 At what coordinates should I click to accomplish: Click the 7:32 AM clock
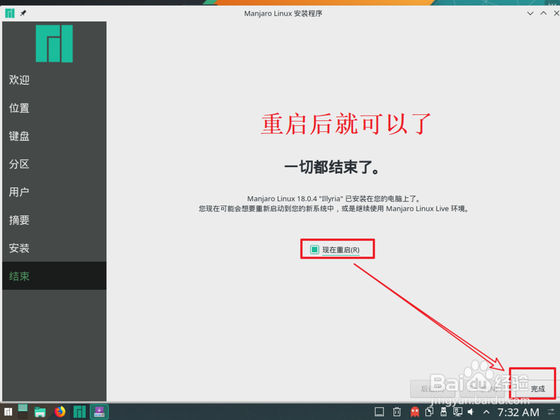point(518,412)
